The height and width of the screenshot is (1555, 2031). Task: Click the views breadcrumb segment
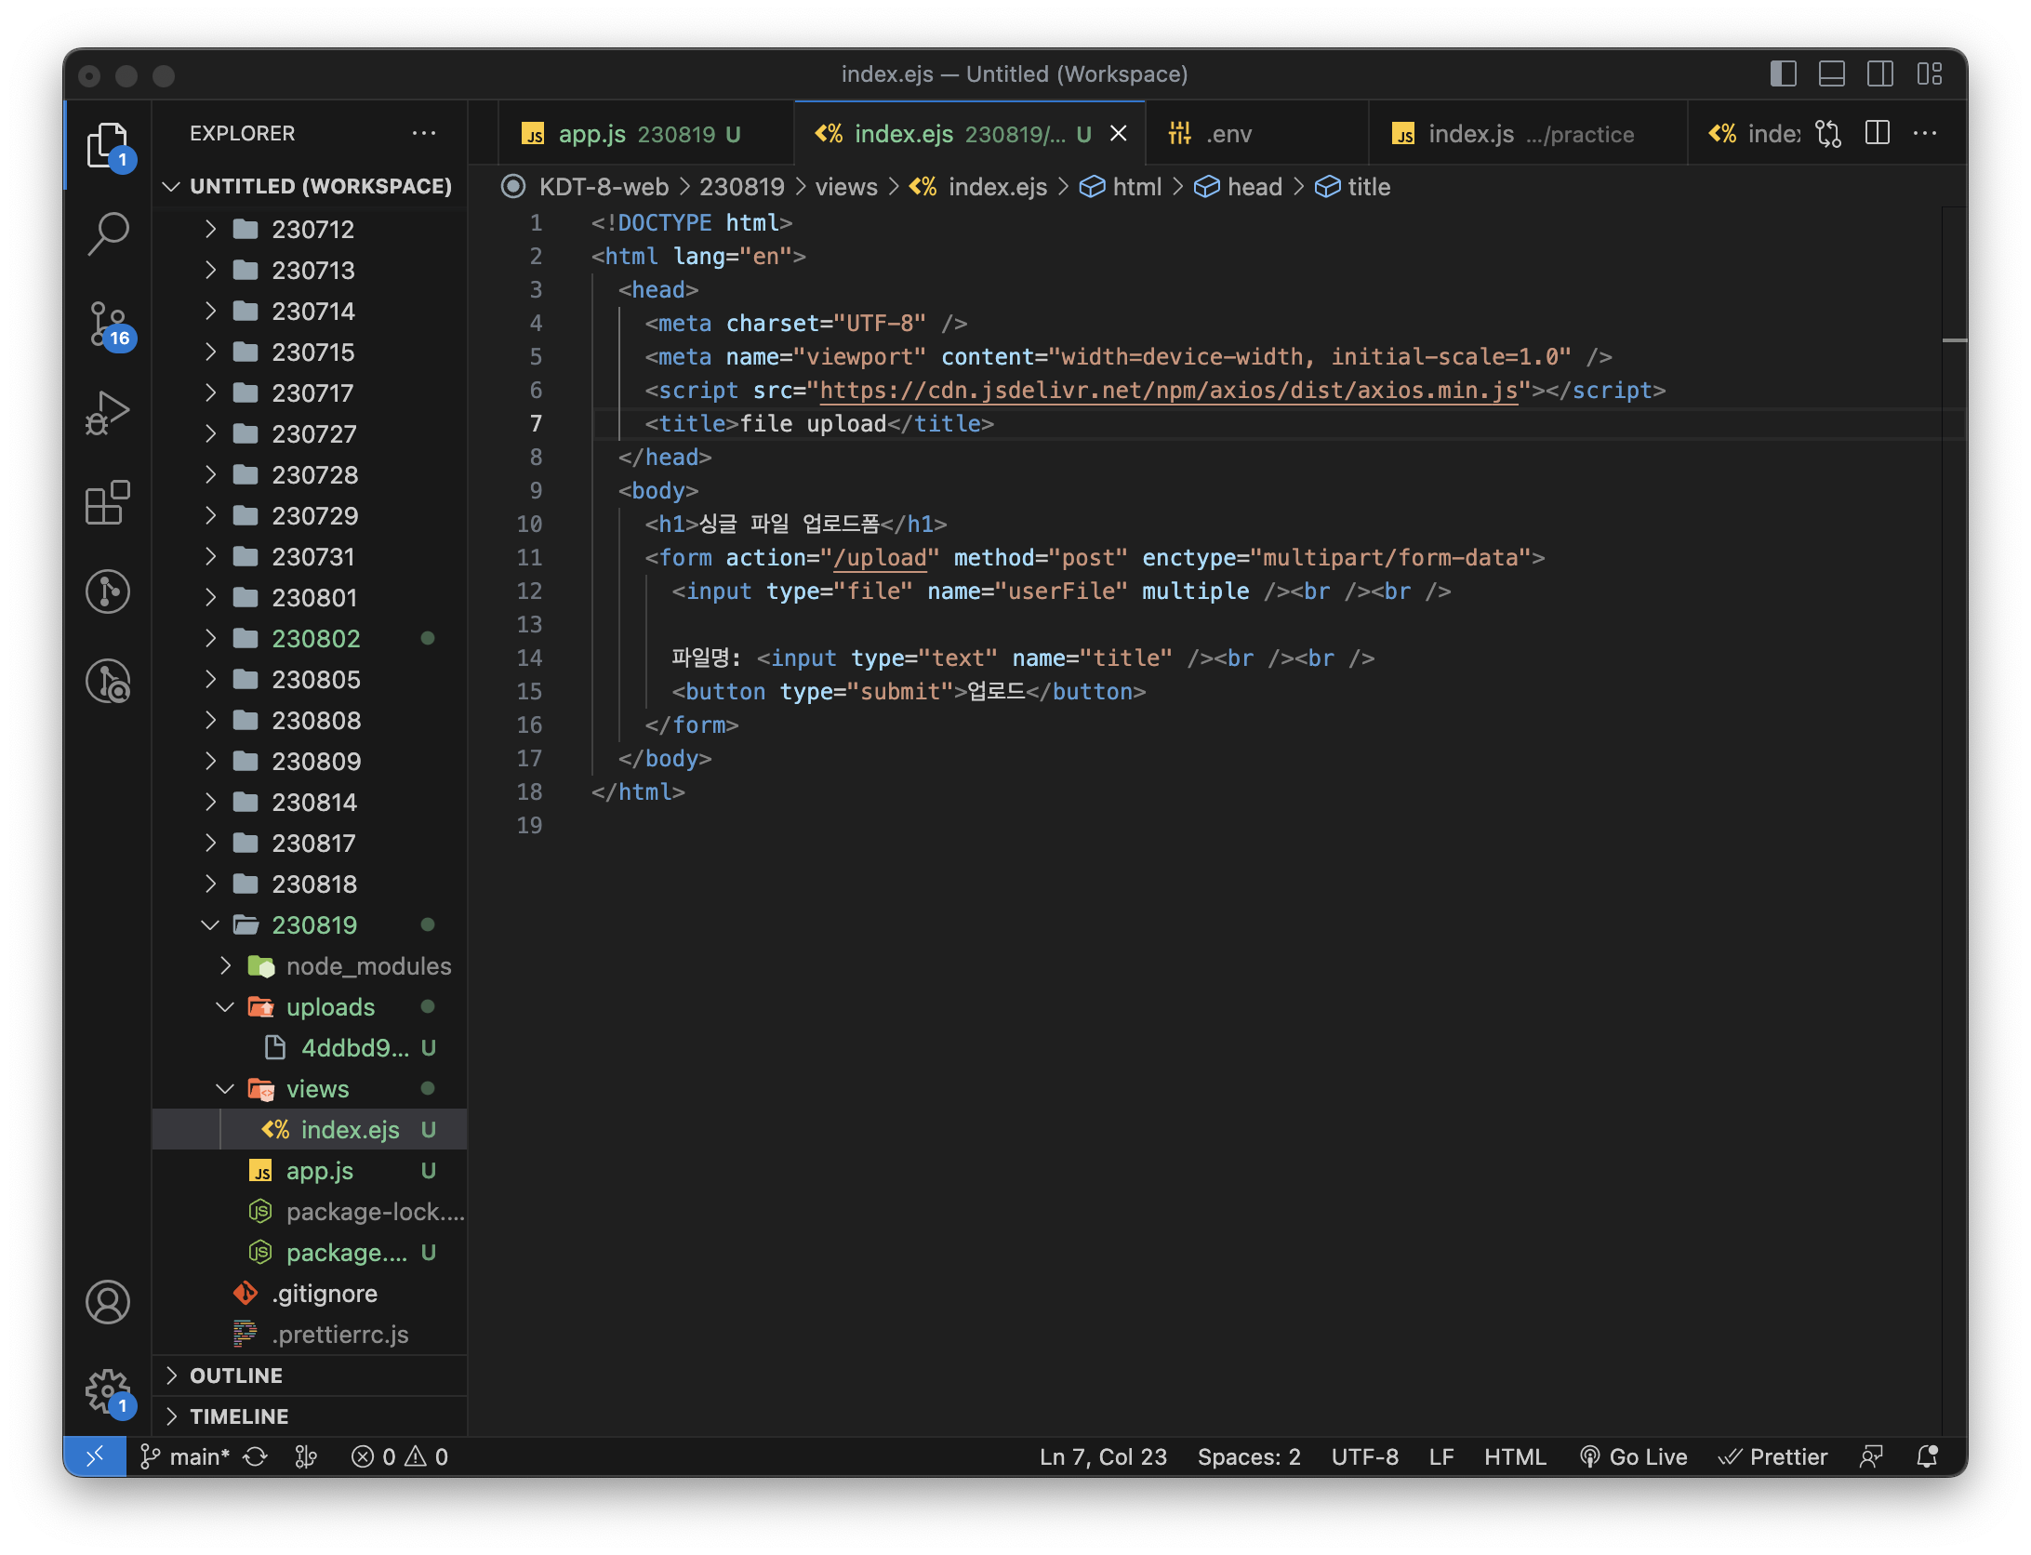[846, 187]
